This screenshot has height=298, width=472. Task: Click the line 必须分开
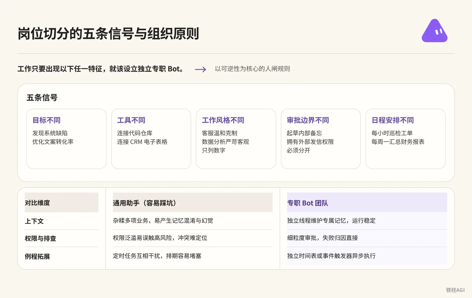coord(299,150)
